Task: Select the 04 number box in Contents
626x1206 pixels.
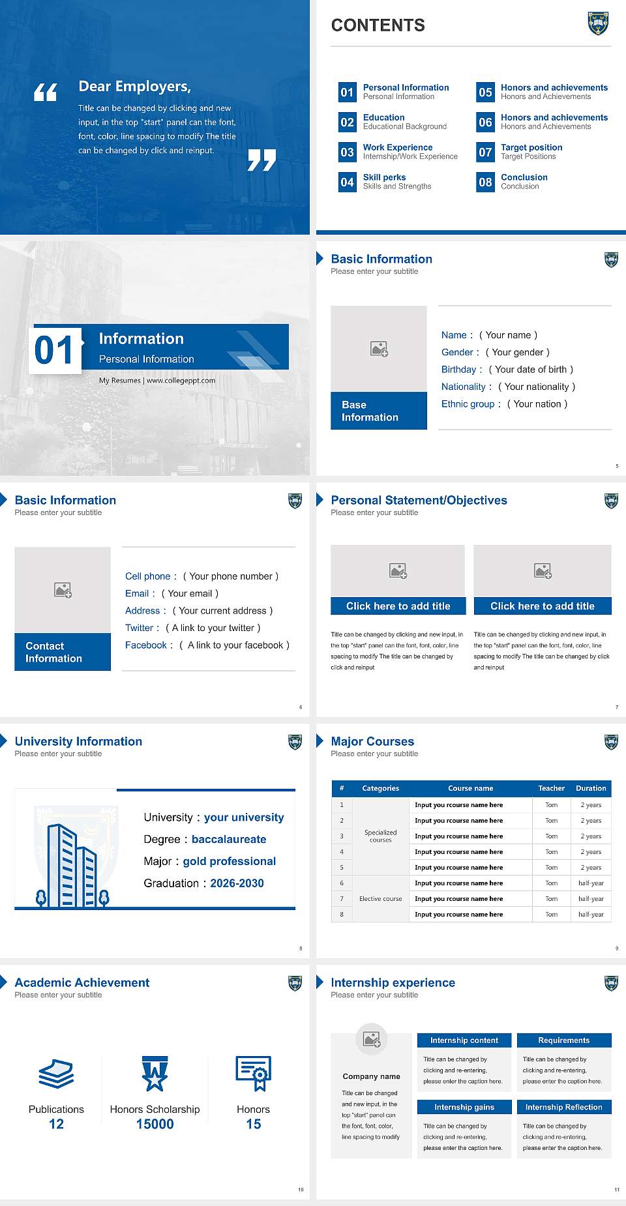Action: (347, 182)
